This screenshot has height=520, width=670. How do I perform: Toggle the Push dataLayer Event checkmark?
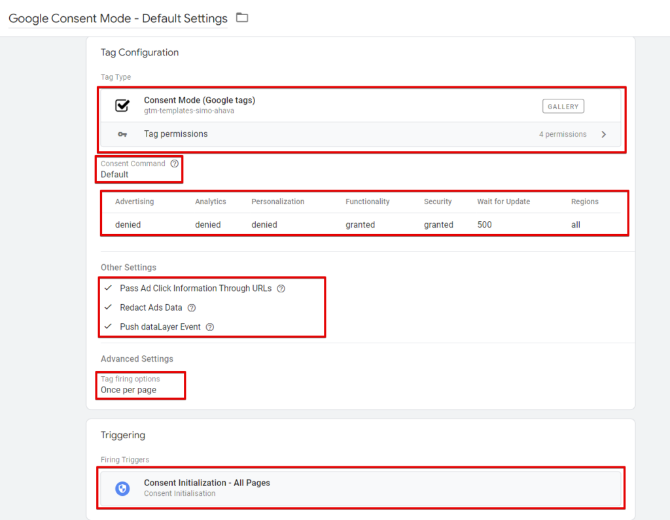108,326
